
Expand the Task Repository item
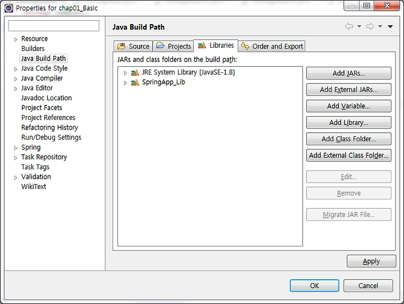16,158
